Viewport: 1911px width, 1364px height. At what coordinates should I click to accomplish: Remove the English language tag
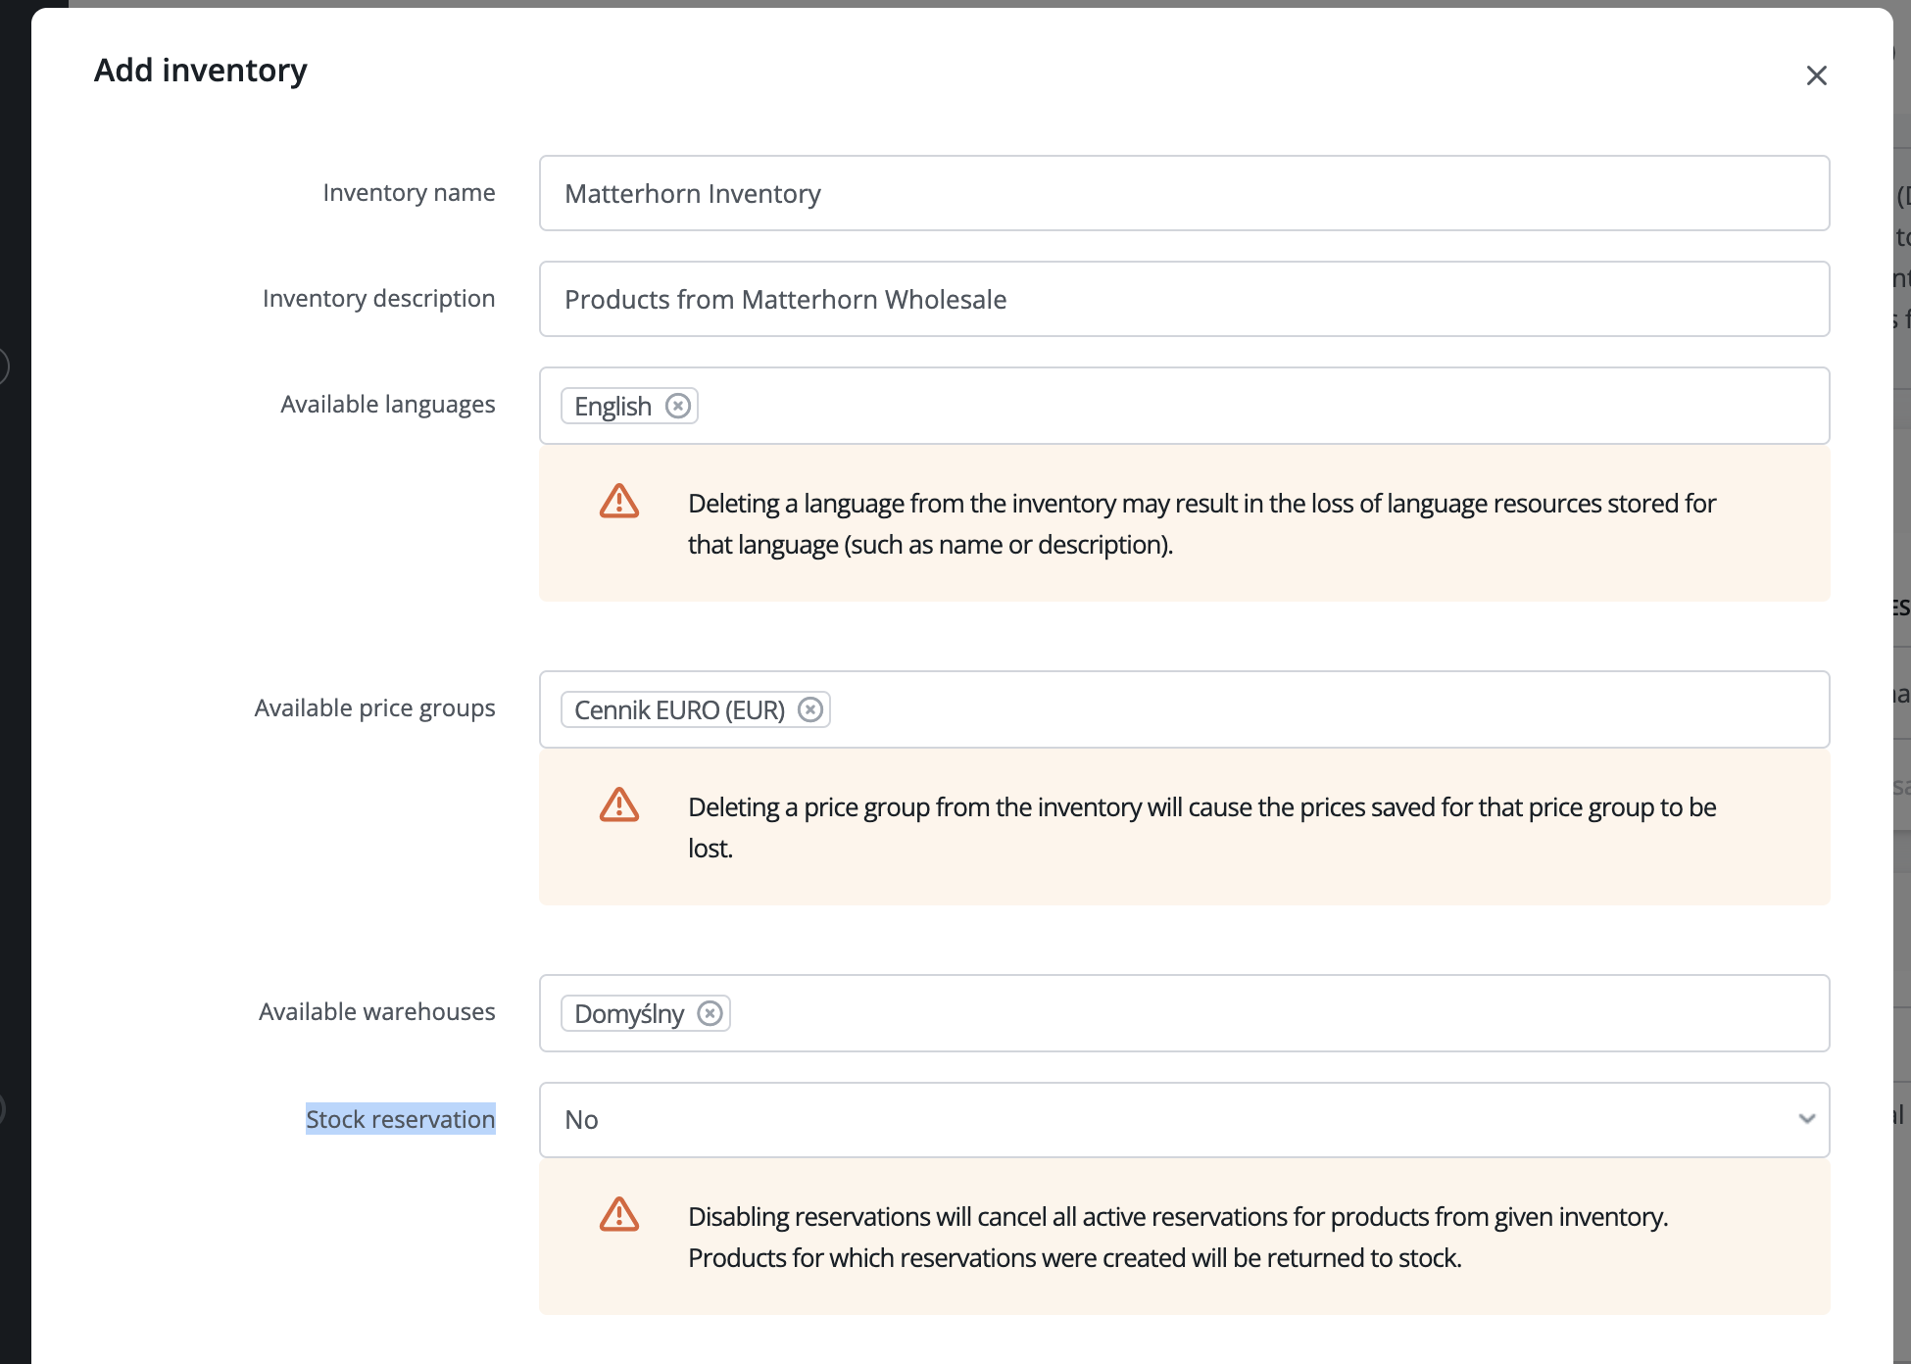pos(677,406)
